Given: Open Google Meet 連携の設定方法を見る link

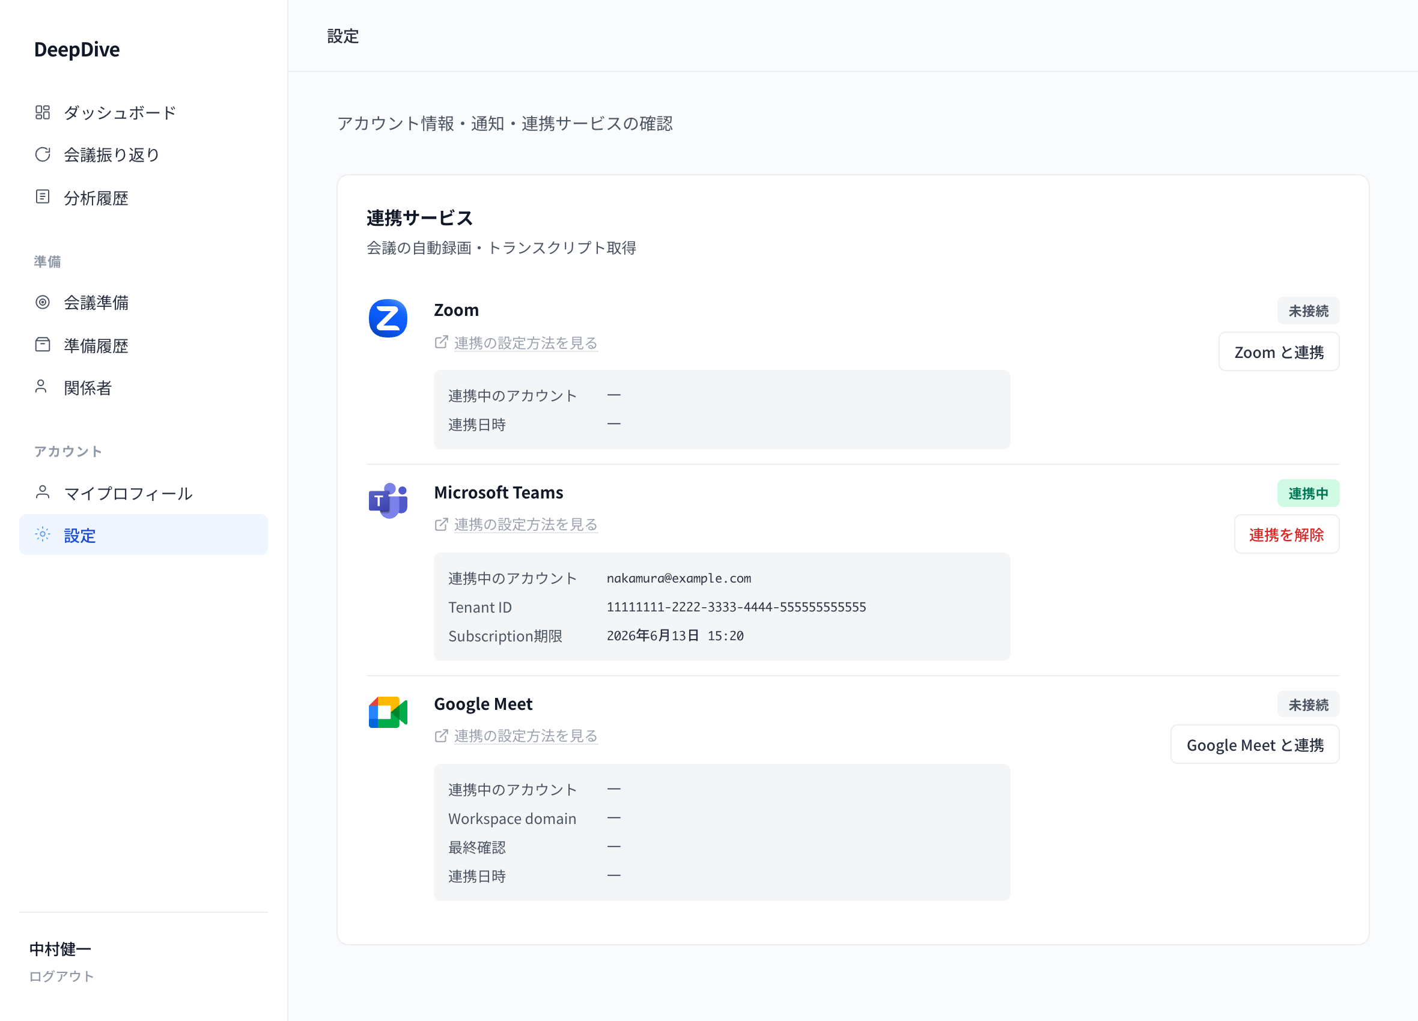Looking at the screenshot, I should tap(526, 736).
